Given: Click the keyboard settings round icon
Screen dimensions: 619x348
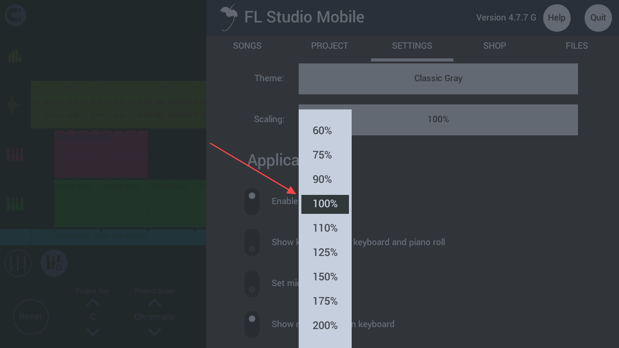Looking at the screenshot, I should (x=54, y=263).
